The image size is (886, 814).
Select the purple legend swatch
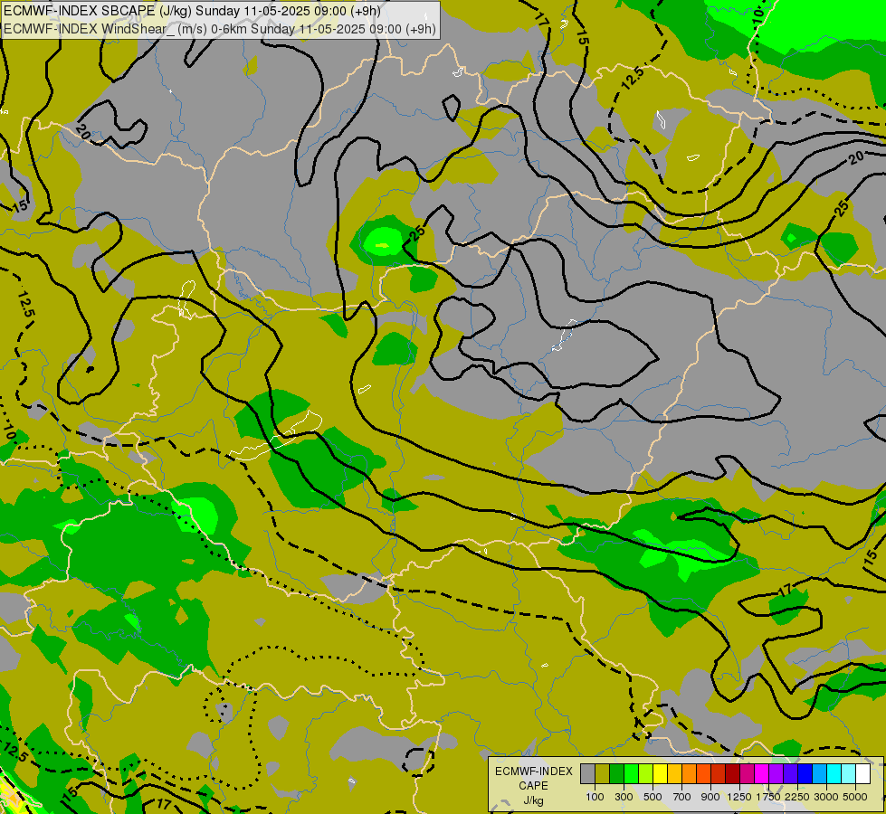click(x=776, y=774)
